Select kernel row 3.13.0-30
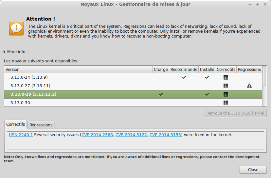This screenshot has height=178, width=271. (x=133, y=103)
